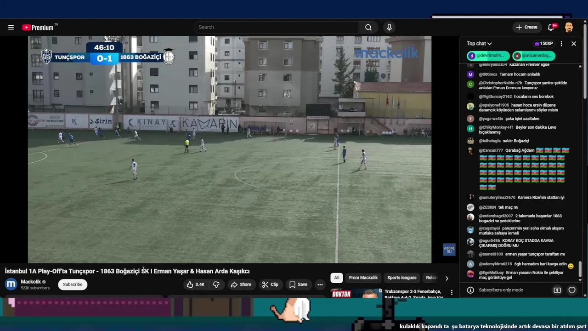The height and width of the screenshot is (331, 588).
Task: Click username @cagataysi in chat
Action: click(x=489, y=228)
